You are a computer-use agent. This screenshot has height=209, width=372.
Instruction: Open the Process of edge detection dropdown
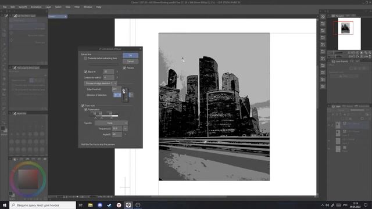pos(101,84)
